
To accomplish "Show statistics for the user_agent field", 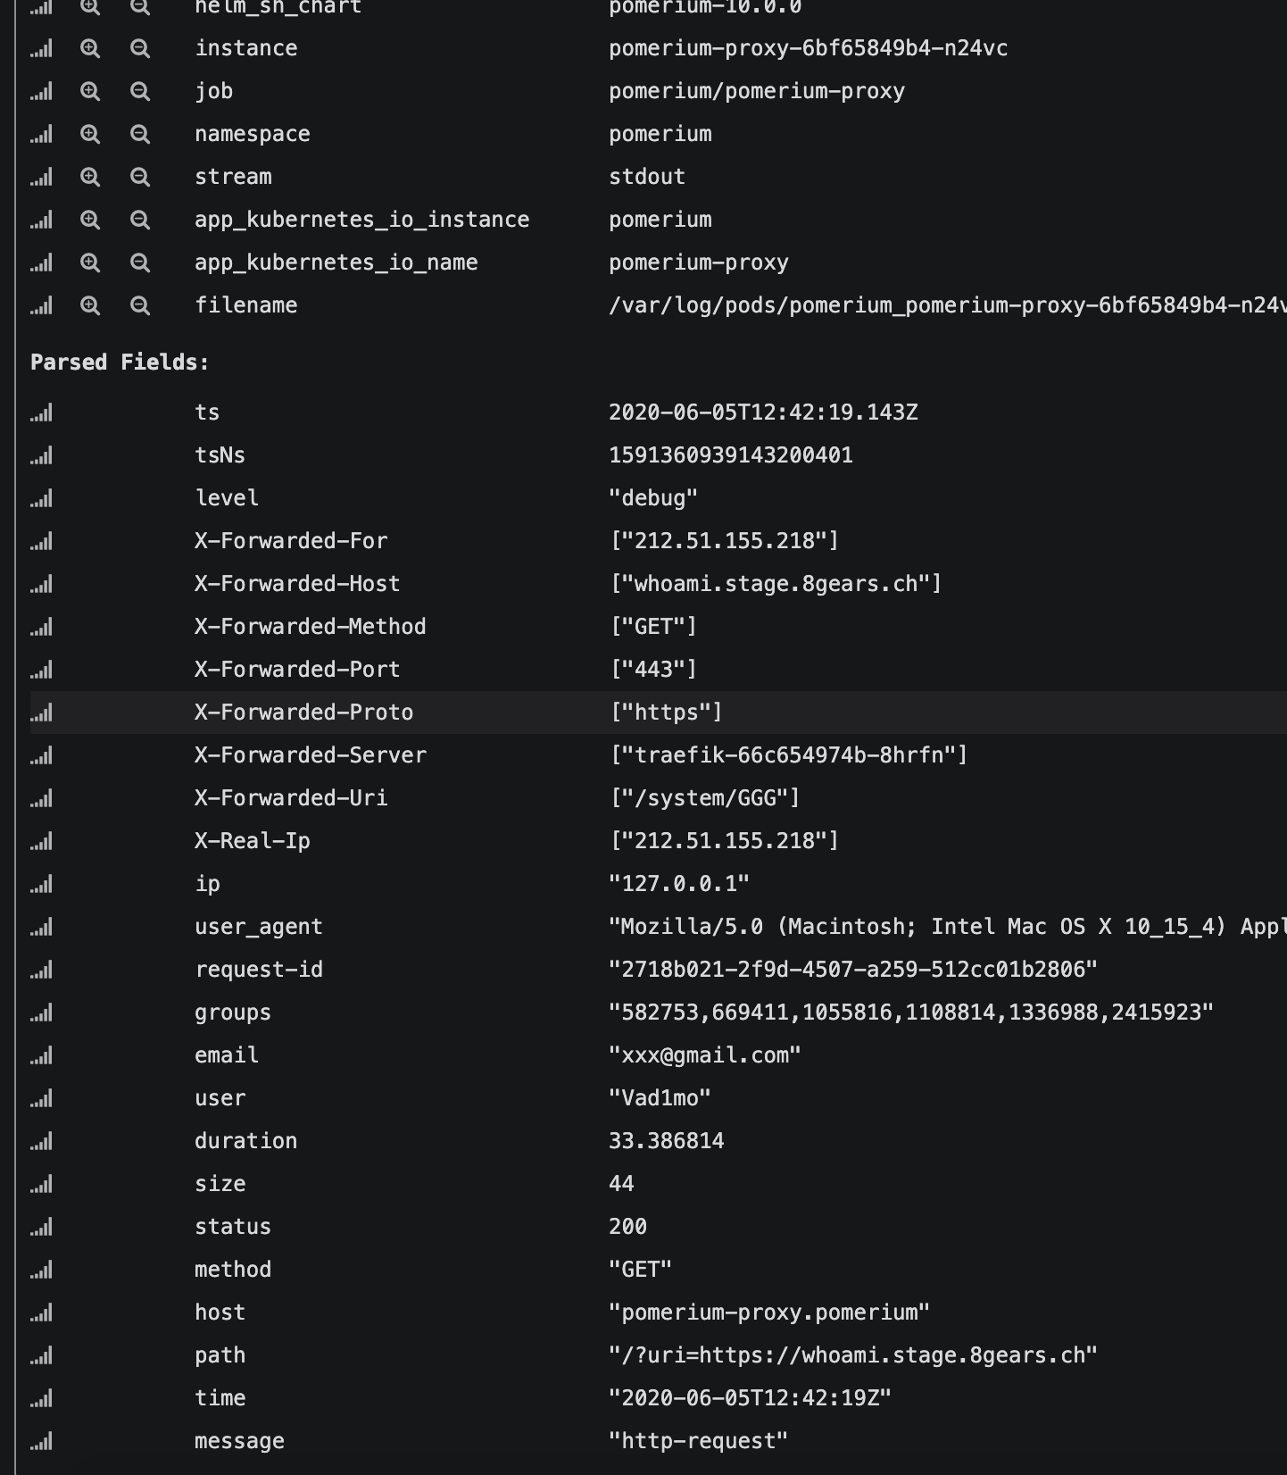I will [41, 927].
